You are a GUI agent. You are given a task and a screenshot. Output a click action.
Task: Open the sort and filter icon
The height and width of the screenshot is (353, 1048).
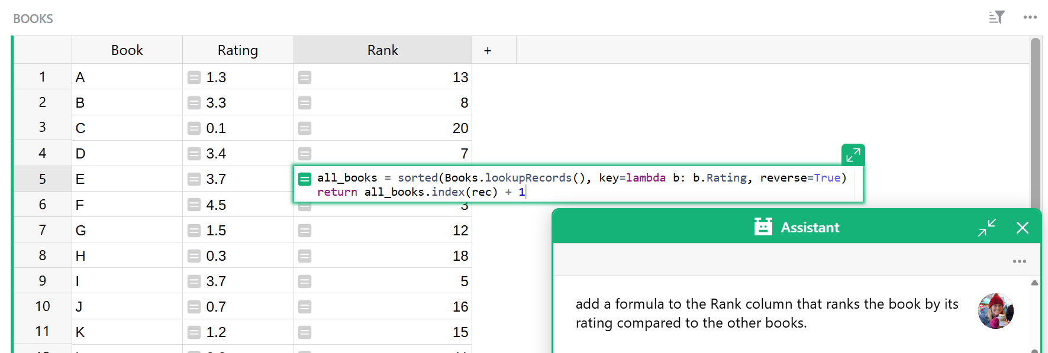click(x=997, y=17)
